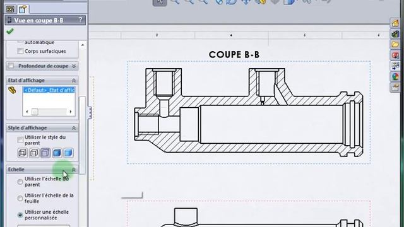Select the Wireframe display style icon
Screen dimensions: 404x227
(23, 153)
